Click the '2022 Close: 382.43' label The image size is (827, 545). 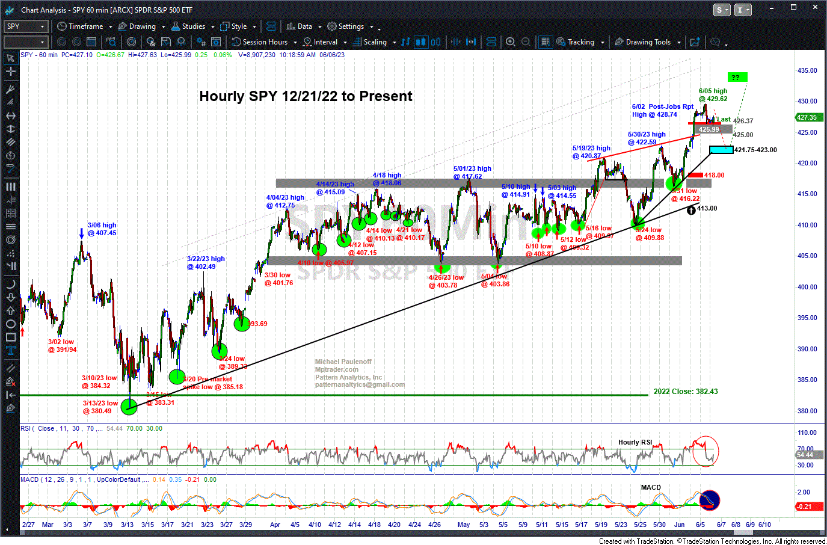(686, 392)
